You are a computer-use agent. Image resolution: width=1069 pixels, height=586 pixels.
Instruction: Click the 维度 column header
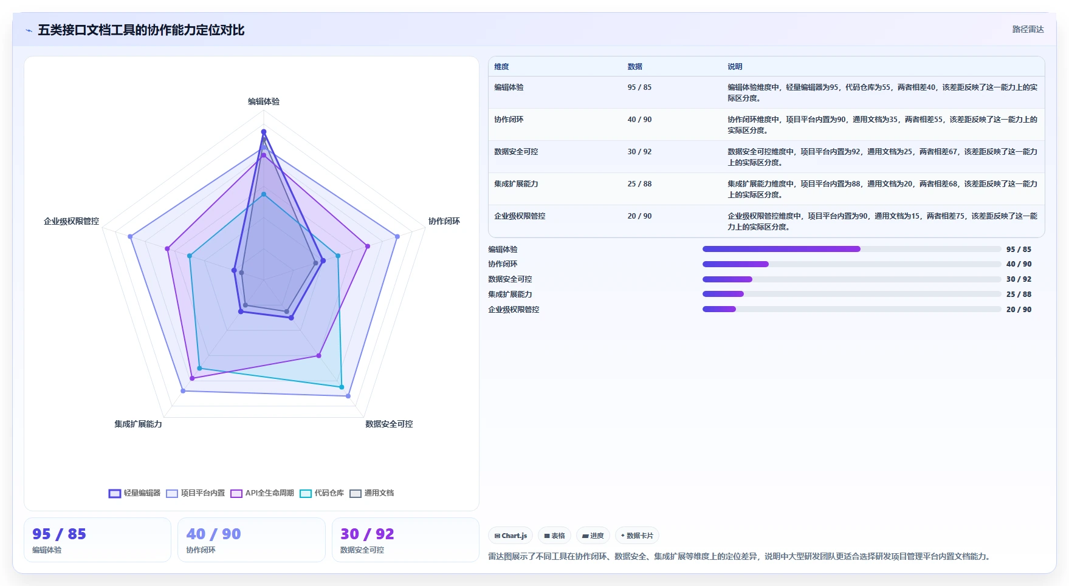pyautogui.click(x=501, y=67)
